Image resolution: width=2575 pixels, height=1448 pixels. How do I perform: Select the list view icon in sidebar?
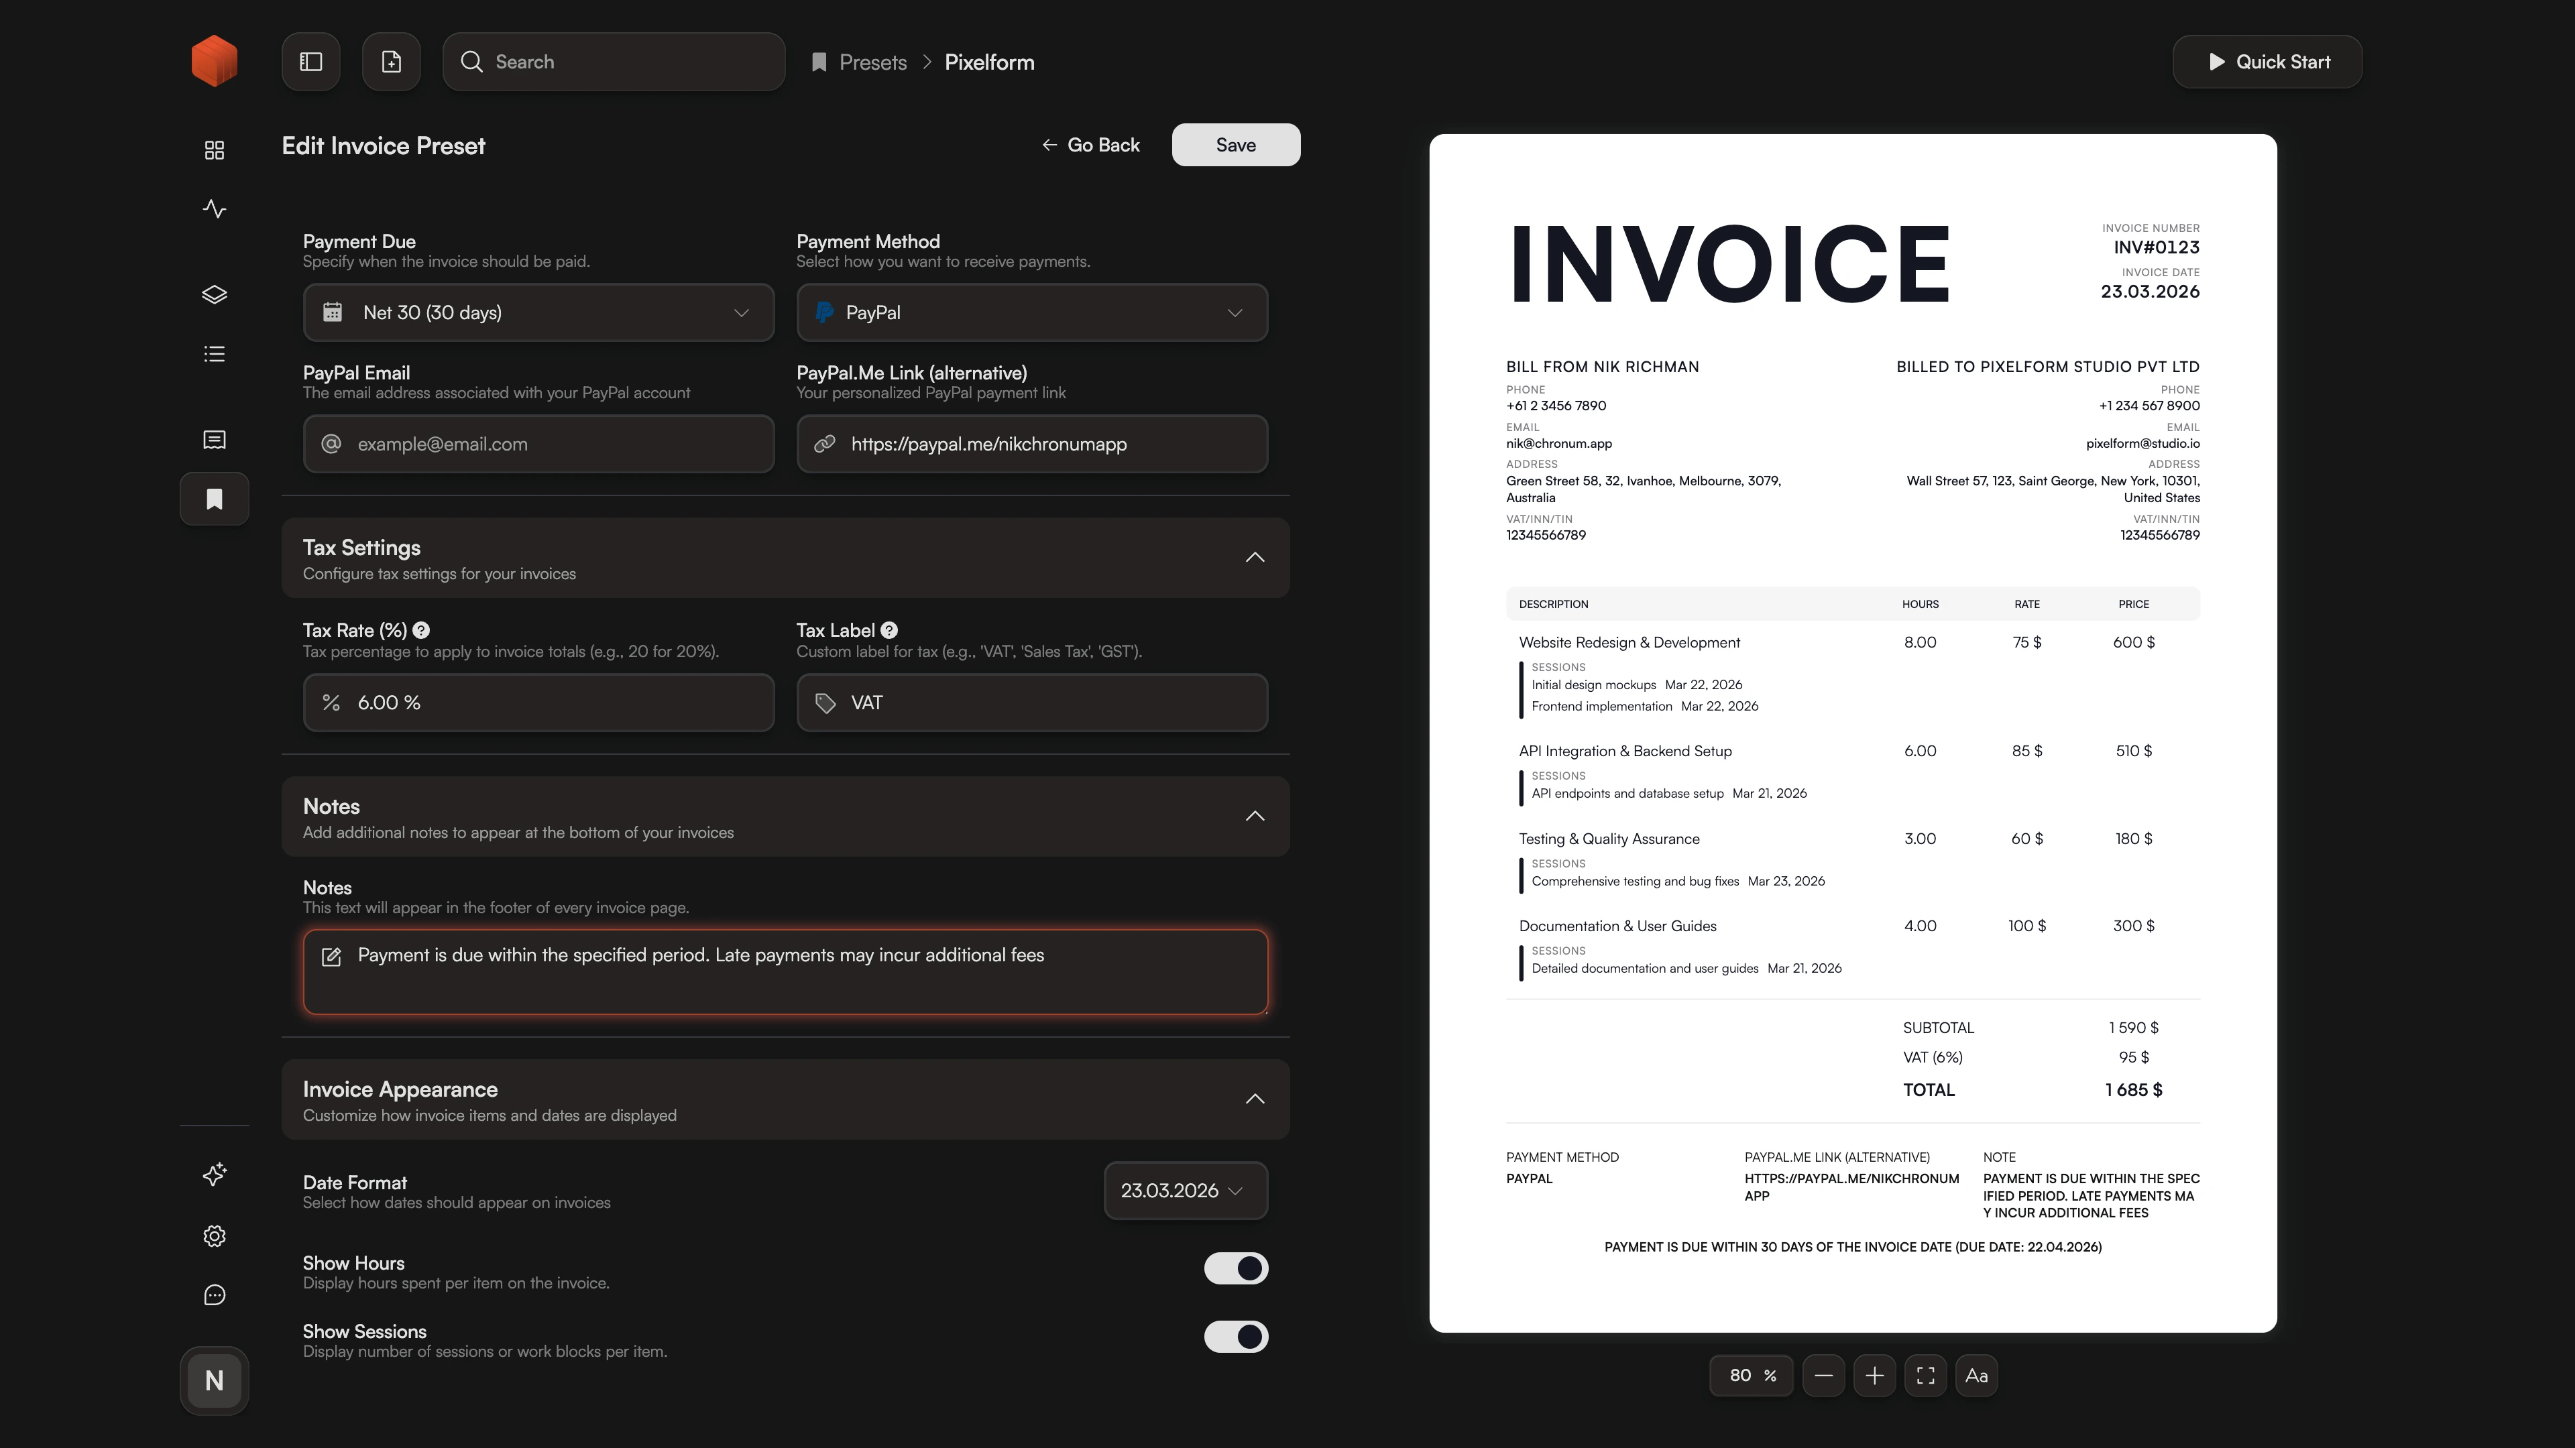[x=214, y=354]
